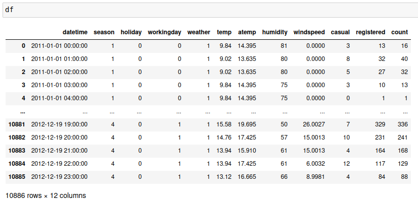Click the windspeed column header
The height and width of the screenshot is (202, 418).
tap(309, 32)
